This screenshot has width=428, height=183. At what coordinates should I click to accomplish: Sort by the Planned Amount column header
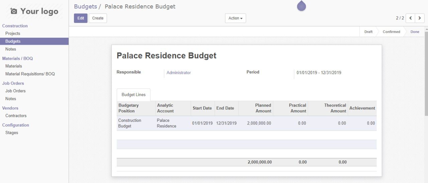coord(263,108)
